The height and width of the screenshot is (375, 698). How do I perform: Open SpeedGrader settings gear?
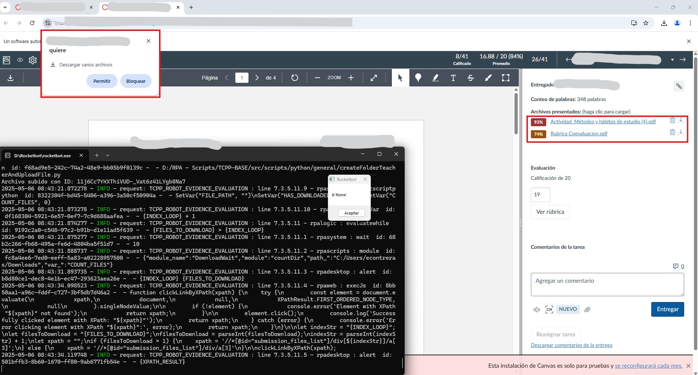33,60
